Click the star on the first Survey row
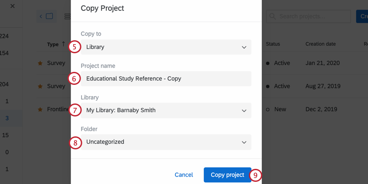Screen dimensions: 368x184 click(x=40, y=63)
